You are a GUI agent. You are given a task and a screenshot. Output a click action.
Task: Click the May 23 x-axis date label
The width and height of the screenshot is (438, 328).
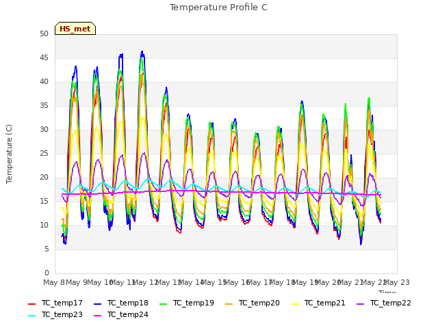(396, 283)
